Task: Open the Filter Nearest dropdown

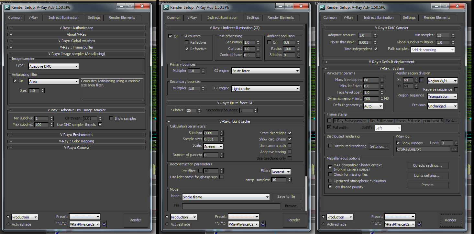Action: click(281, 172)
